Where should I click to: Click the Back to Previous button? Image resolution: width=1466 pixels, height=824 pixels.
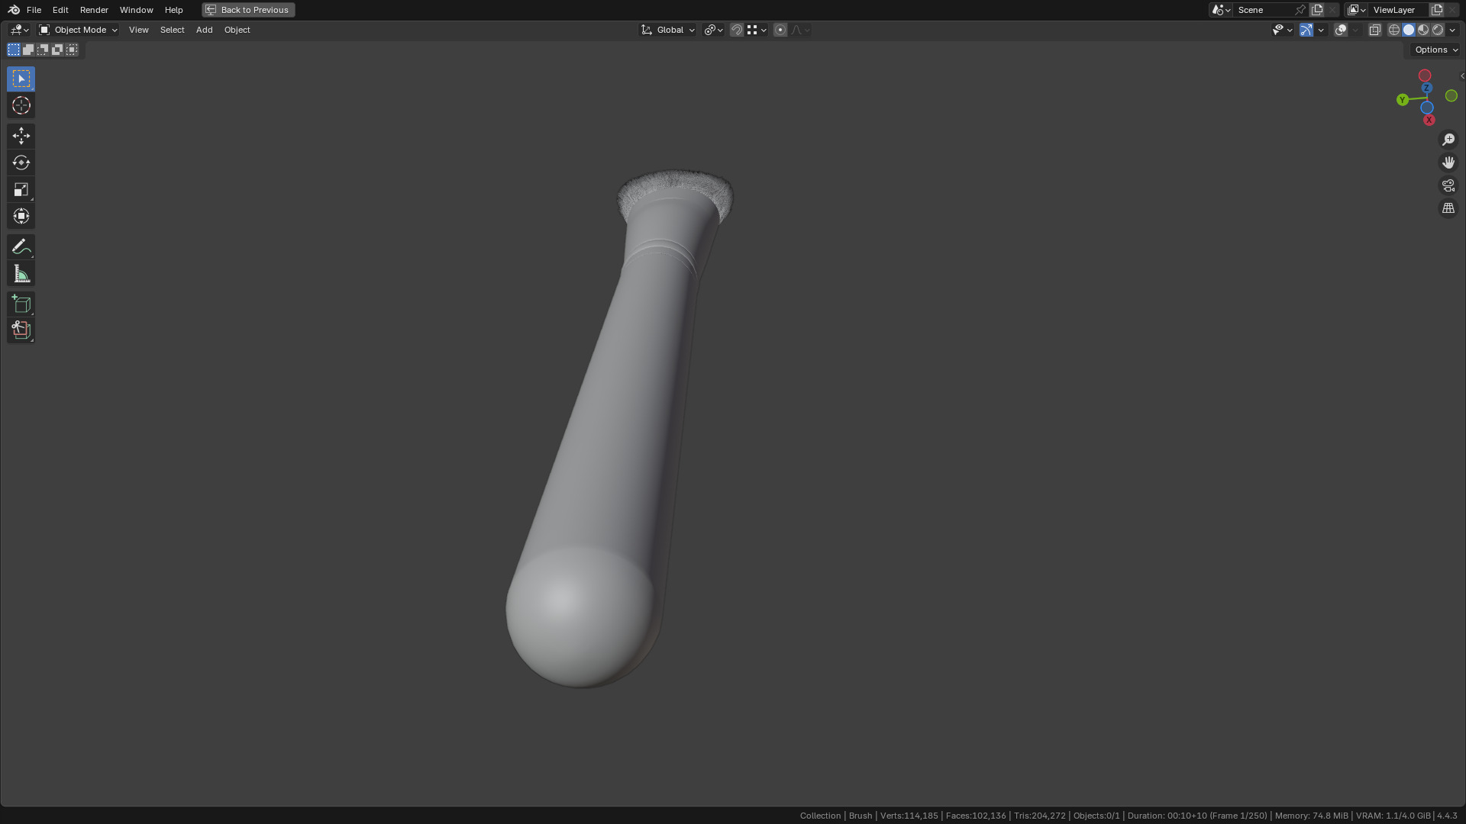click(x=248, y=10)
